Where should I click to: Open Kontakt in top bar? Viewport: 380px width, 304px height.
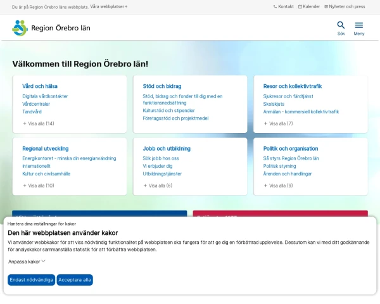284,6
